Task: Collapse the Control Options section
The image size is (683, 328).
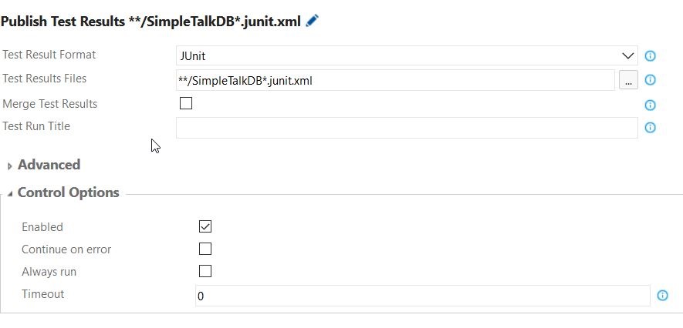Action: click(9, 193)
